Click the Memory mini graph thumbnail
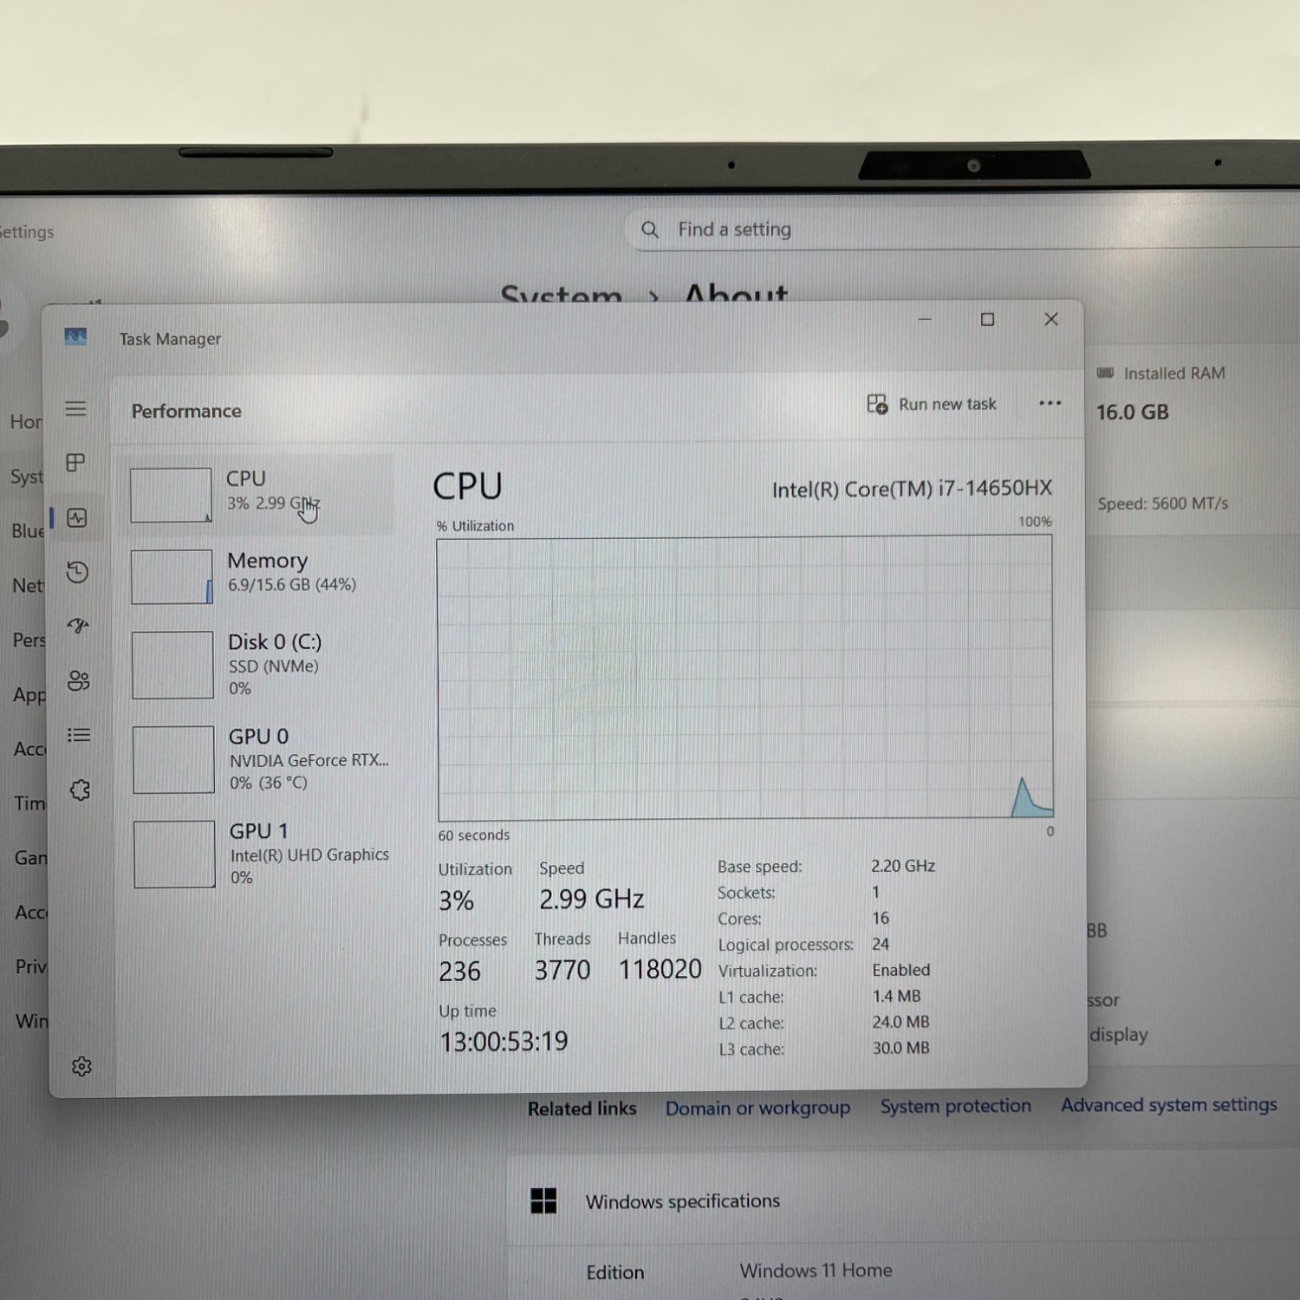The image size is (1300, 1300). pos(172,576)
